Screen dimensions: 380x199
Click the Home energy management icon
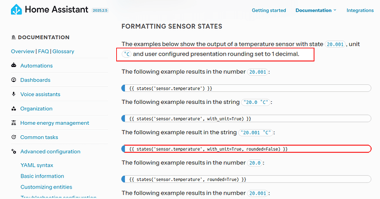pyautogui.click(x=14, y=123)
